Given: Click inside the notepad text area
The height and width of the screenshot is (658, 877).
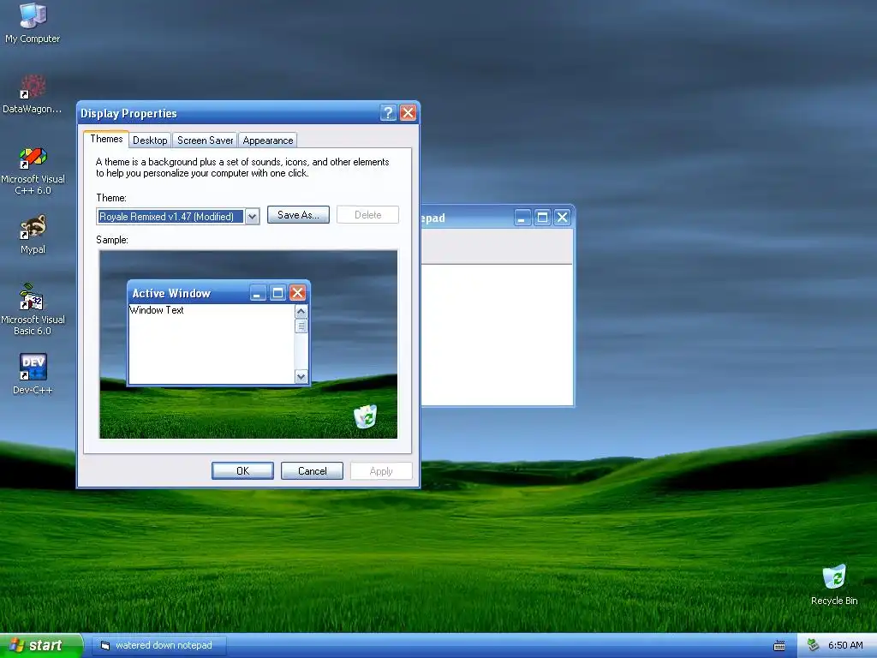Looking at the screenshot, I should [498, 334].
